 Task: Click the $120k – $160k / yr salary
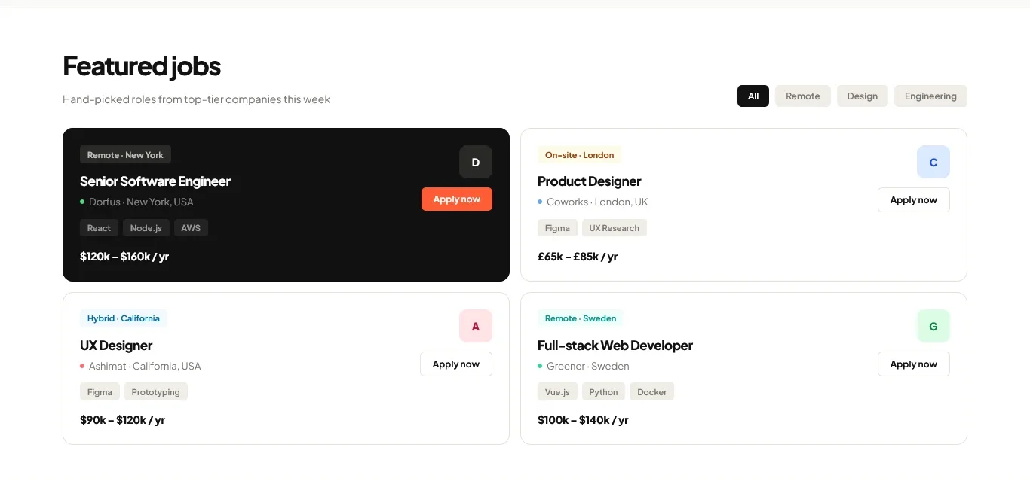(x=124, y=257)
